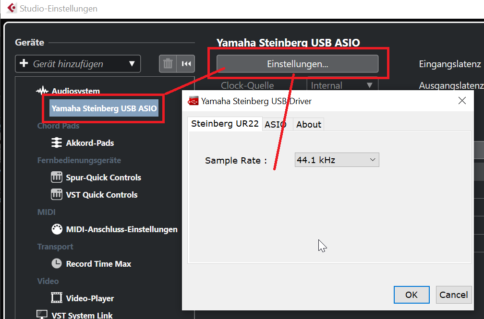This screenshot has height=319, width=484.
Task: Click the Einstellungen... button
Action: (298, 63)
